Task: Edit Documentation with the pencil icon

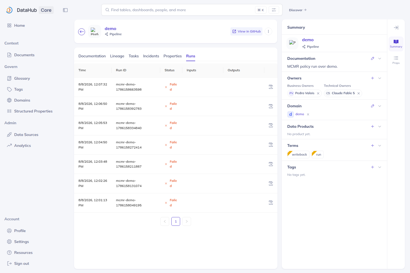Action: coord(373,58)
